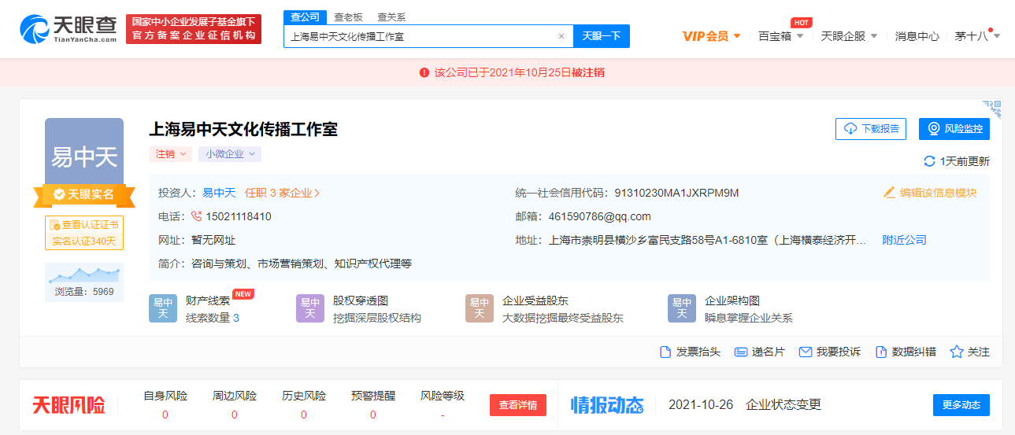The width and height of the screenshot is (1015, 435).
Task: Click the 我要投诉 envelope icon
Action: point(805,352)
